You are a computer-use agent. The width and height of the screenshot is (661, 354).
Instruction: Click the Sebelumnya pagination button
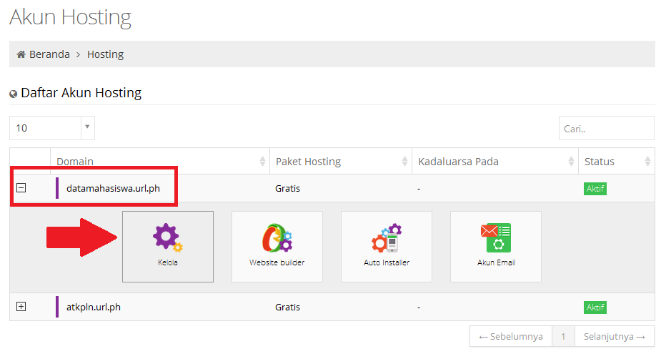pyautogui.click(x=511, y=336)
